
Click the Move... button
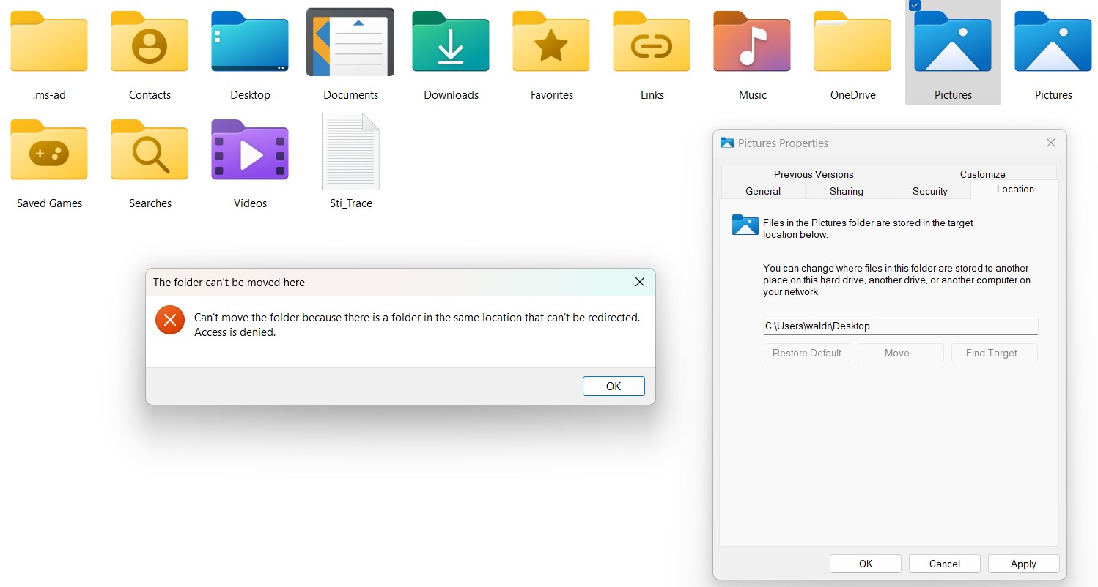click(901, 353)
